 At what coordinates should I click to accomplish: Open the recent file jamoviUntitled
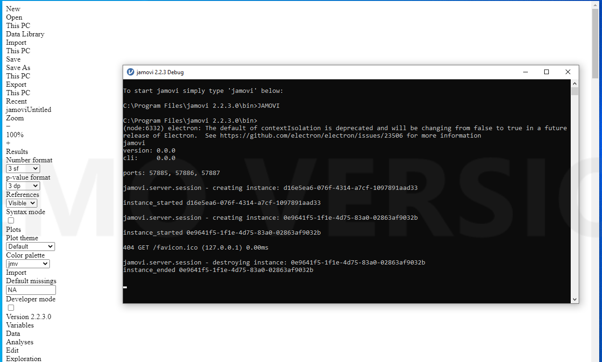click(28, 110)
